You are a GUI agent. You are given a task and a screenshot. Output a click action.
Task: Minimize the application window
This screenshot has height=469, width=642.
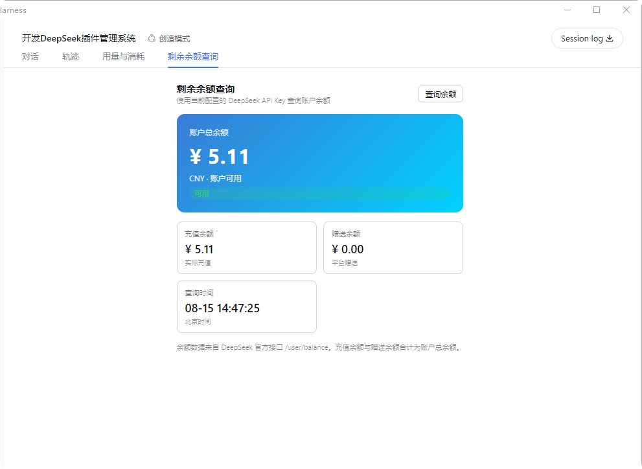[x=567, y=10]
